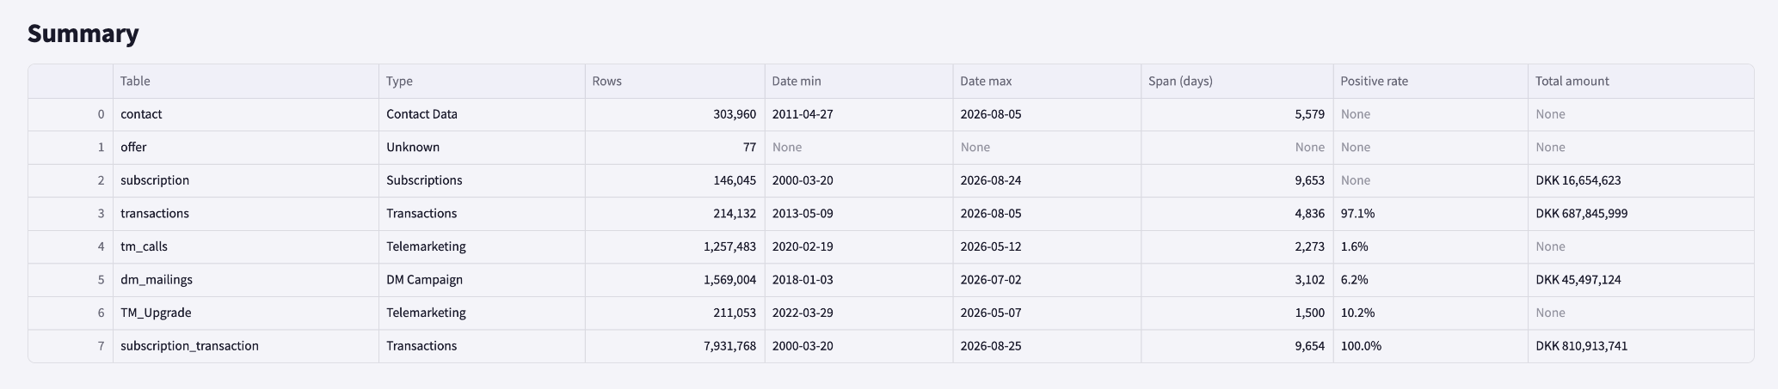Viewport: 1778px width, 389px height.
Task: Click the positive rate 1.6%
Action: pos(1430,246)
